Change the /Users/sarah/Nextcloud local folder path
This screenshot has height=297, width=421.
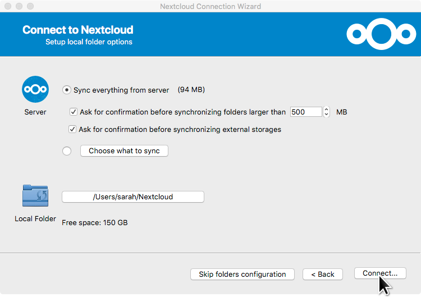pyautogui.click(x=132, y=197)
